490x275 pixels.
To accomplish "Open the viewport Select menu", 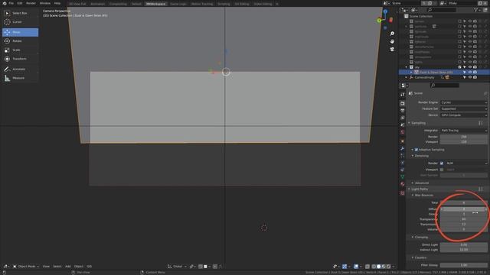I will (57, 267).
